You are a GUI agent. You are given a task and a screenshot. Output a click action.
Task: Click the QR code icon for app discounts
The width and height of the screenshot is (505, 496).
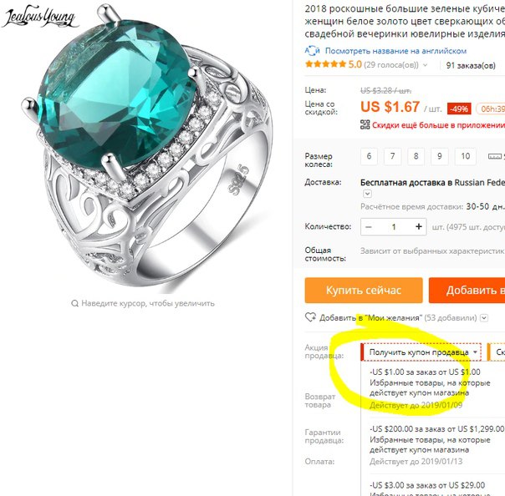(365, 124)
